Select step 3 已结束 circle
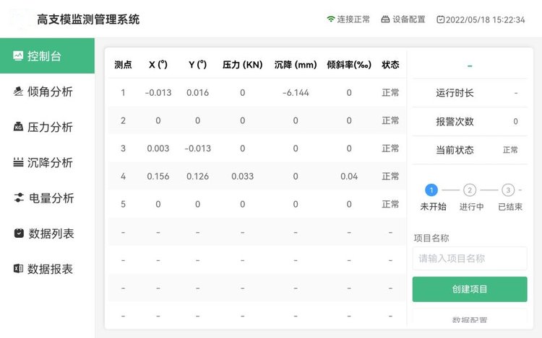The image size is (542, 338). pos(509,190)
